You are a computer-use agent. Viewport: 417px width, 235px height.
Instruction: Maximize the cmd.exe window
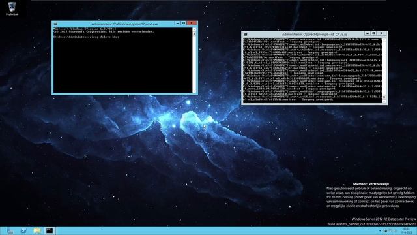point(184,23)
